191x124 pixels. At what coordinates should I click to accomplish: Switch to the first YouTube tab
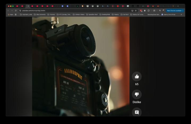(x=17, y=6)
